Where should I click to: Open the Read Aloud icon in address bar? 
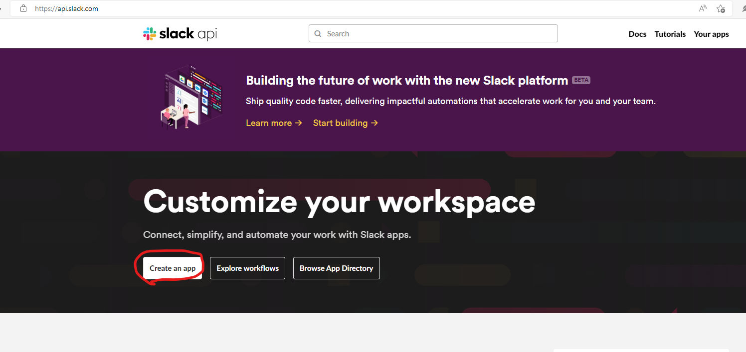pyautogui.click(x=703, y=8)
